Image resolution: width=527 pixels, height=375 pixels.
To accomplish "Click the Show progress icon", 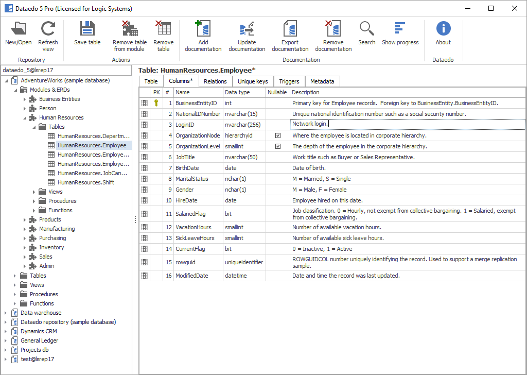I will click(400, 28).
